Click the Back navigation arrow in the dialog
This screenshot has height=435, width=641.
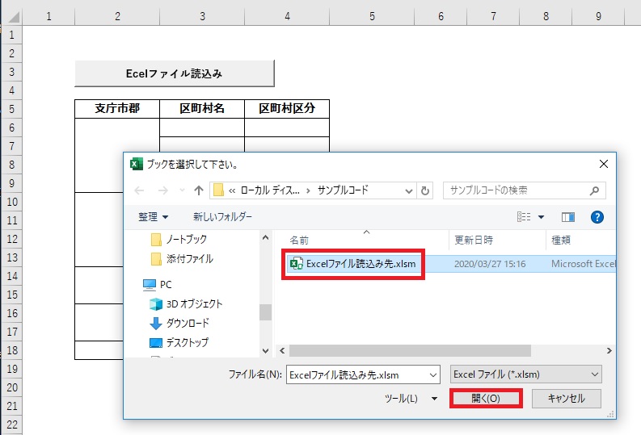click(139, 190)
